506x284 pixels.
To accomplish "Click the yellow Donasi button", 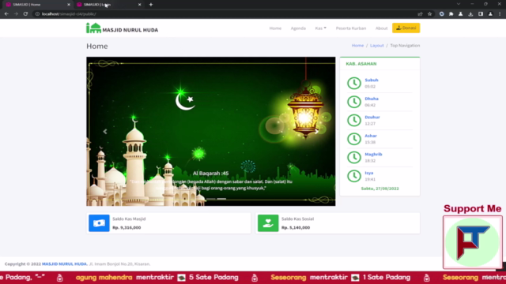I will click(406, 28).
